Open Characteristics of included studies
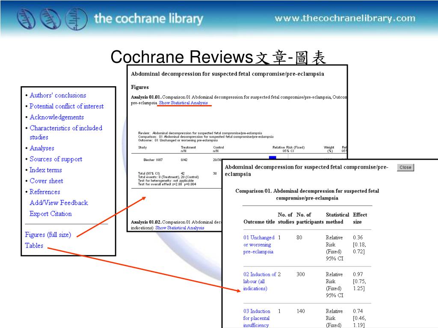This screenshot has height=328, width=438. pyautogui.click(x=66, y=132)
